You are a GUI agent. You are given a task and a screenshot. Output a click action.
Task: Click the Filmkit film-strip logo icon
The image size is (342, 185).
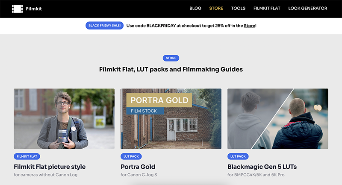pyautogui.click(x=18, y=9)
